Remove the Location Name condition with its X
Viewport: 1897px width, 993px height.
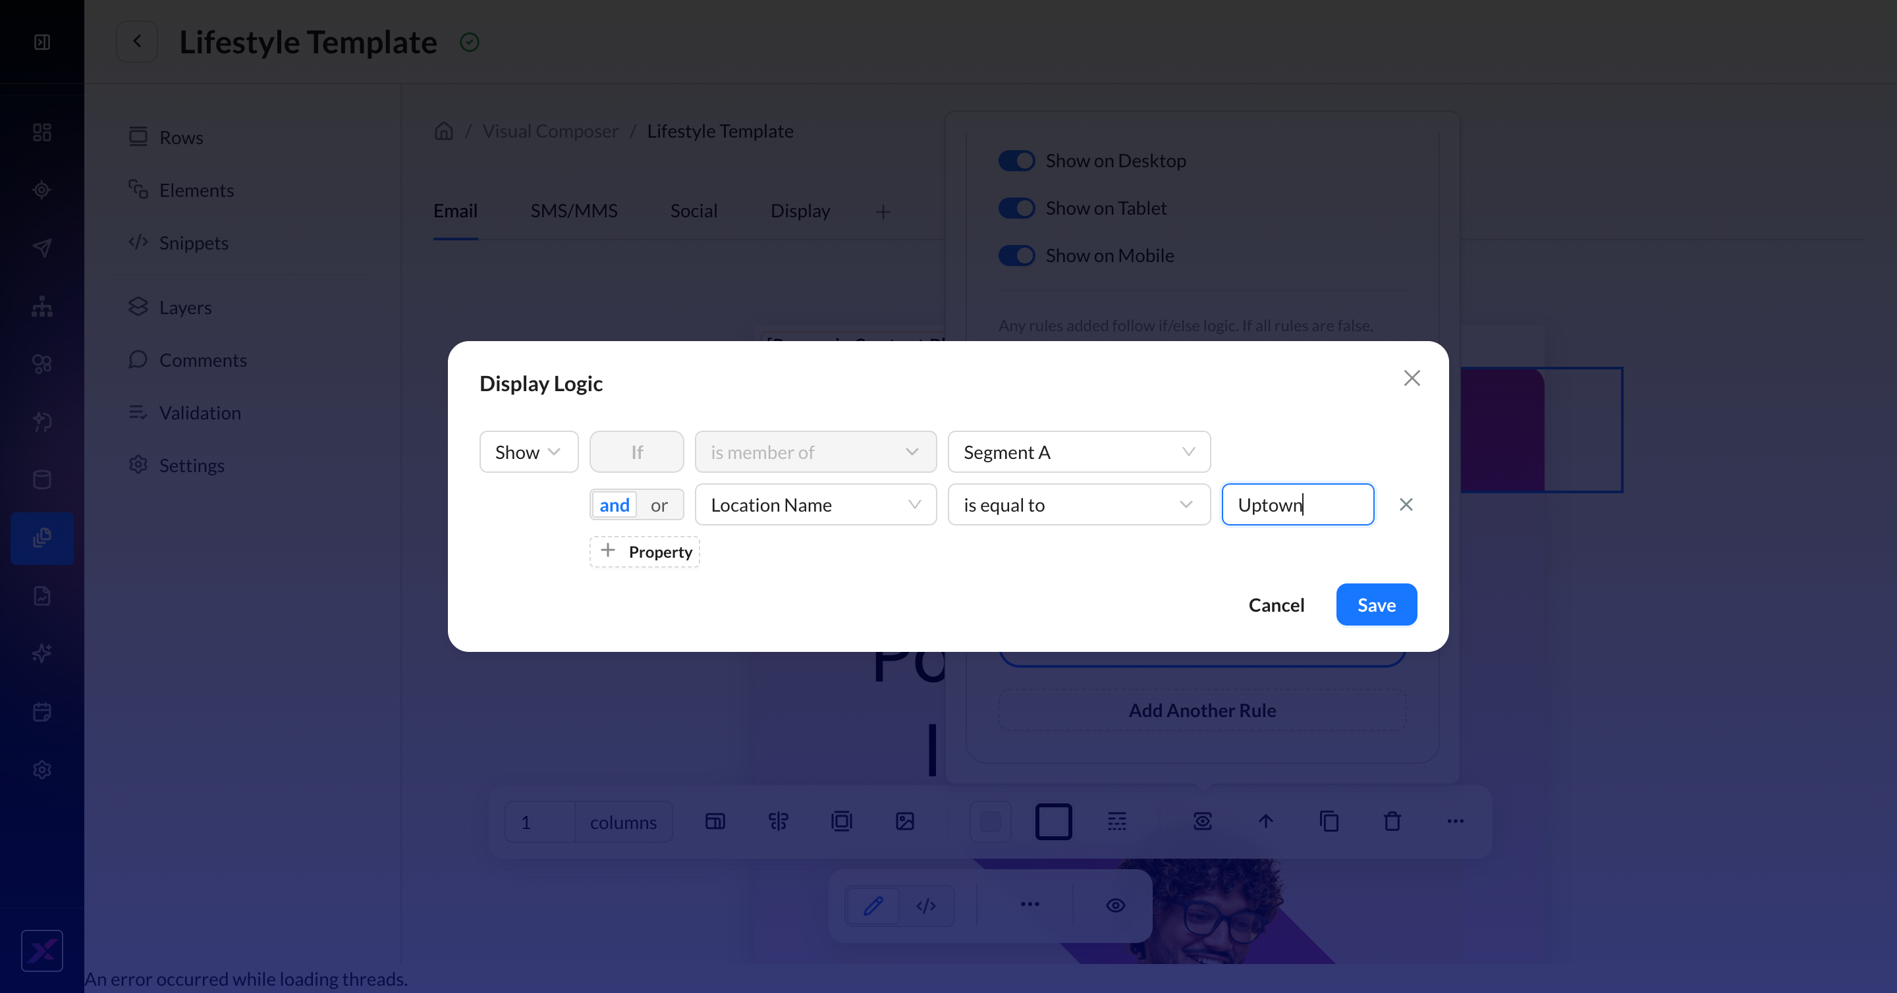[x=1406, y=505]
